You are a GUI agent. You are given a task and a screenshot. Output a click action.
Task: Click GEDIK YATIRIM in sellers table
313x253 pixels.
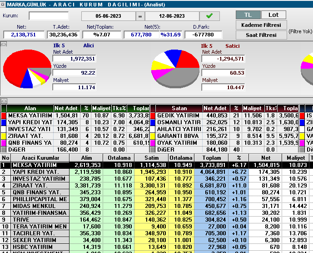point(178,116)
